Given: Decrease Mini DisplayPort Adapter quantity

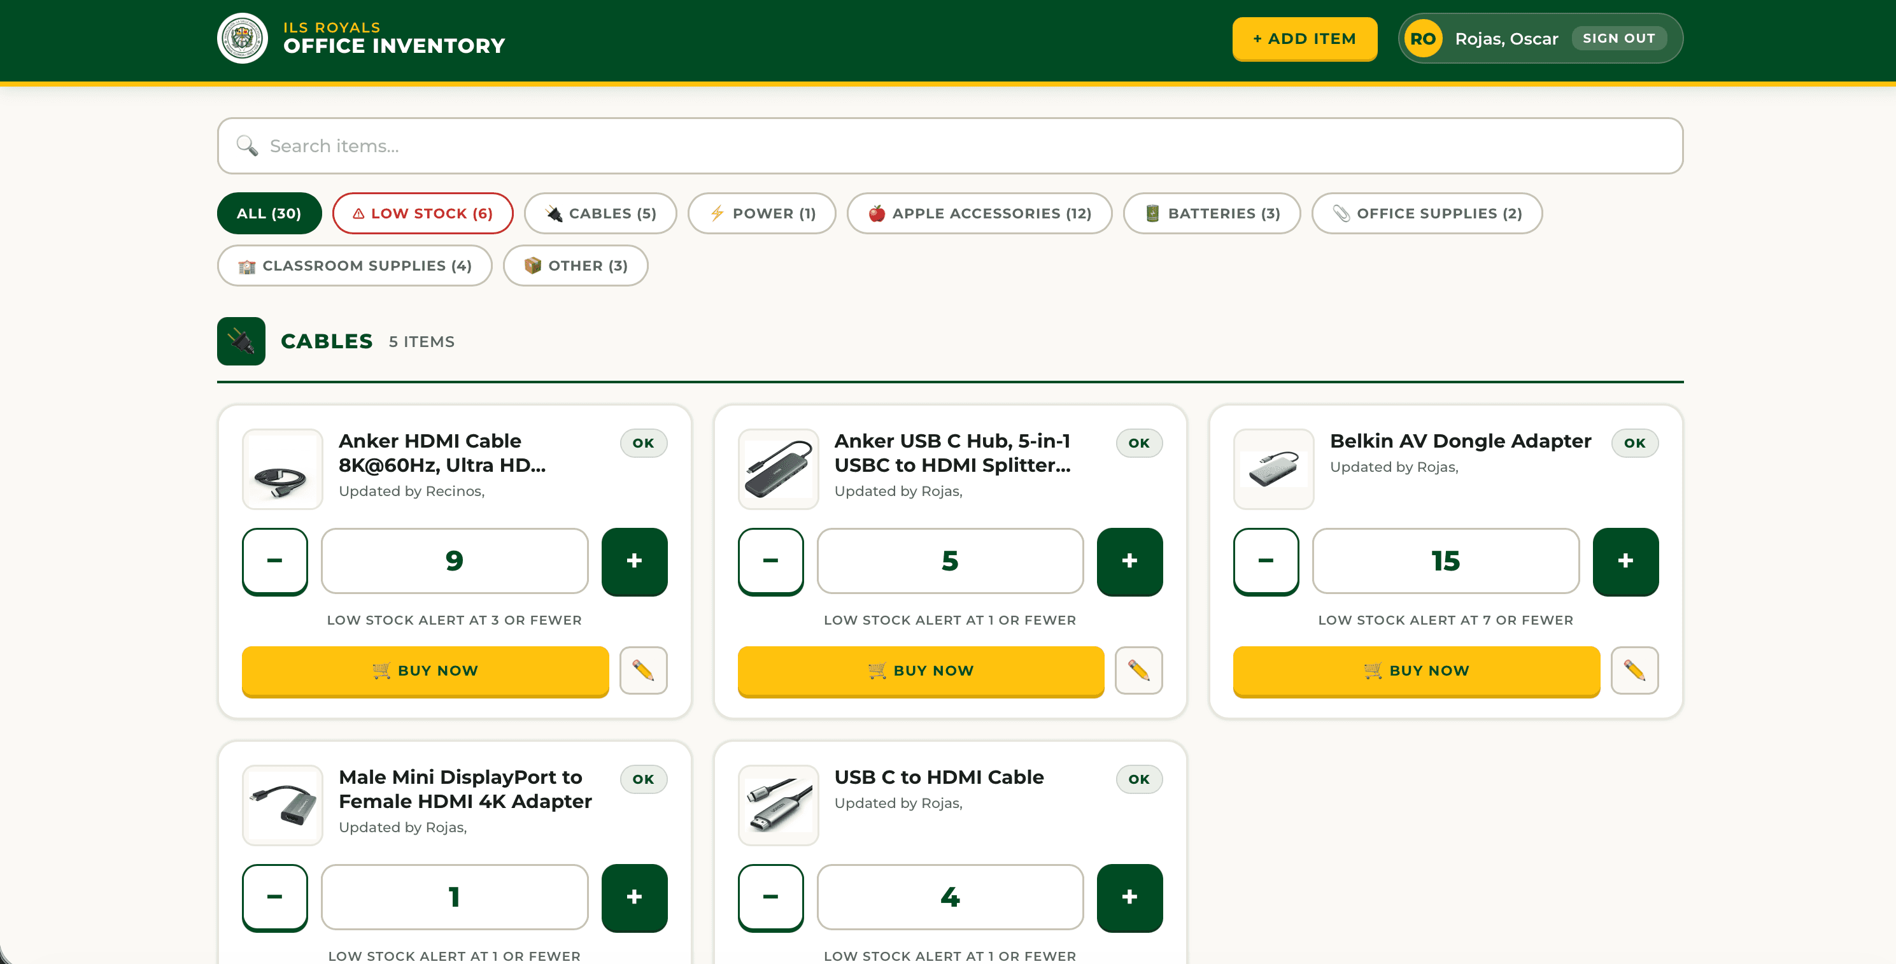Looking at the screenshot, I should click(274, 897).
